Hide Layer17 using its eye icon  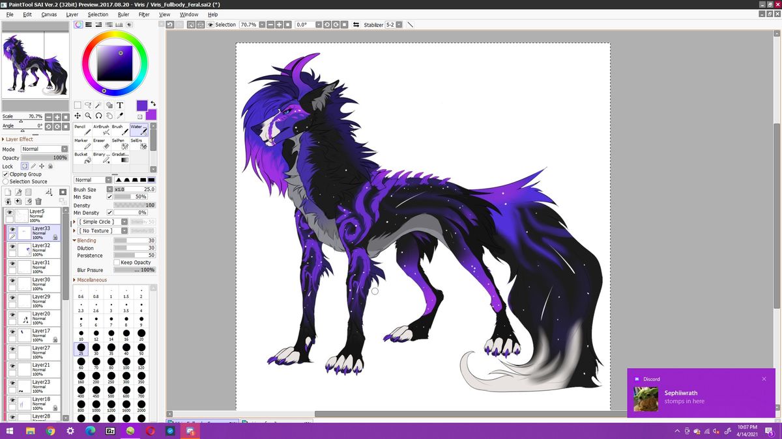click(12, 332)
